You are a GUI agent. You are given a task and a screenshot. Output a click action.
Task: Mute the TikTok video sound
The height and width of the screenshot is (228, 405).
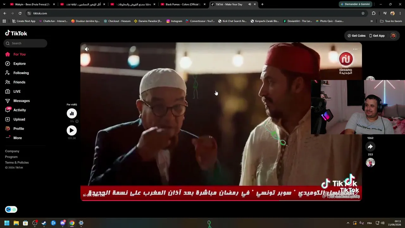pos(87,49)
